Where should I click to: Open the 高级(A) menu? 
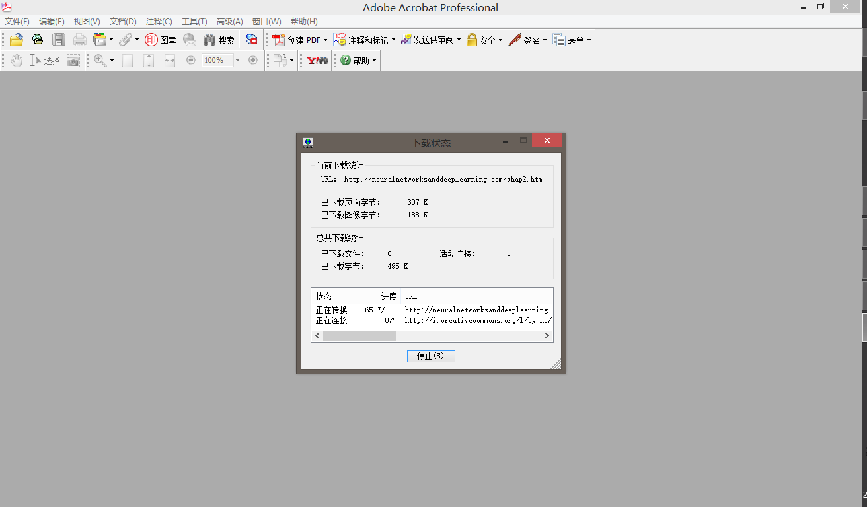click(x=230, y=21)
